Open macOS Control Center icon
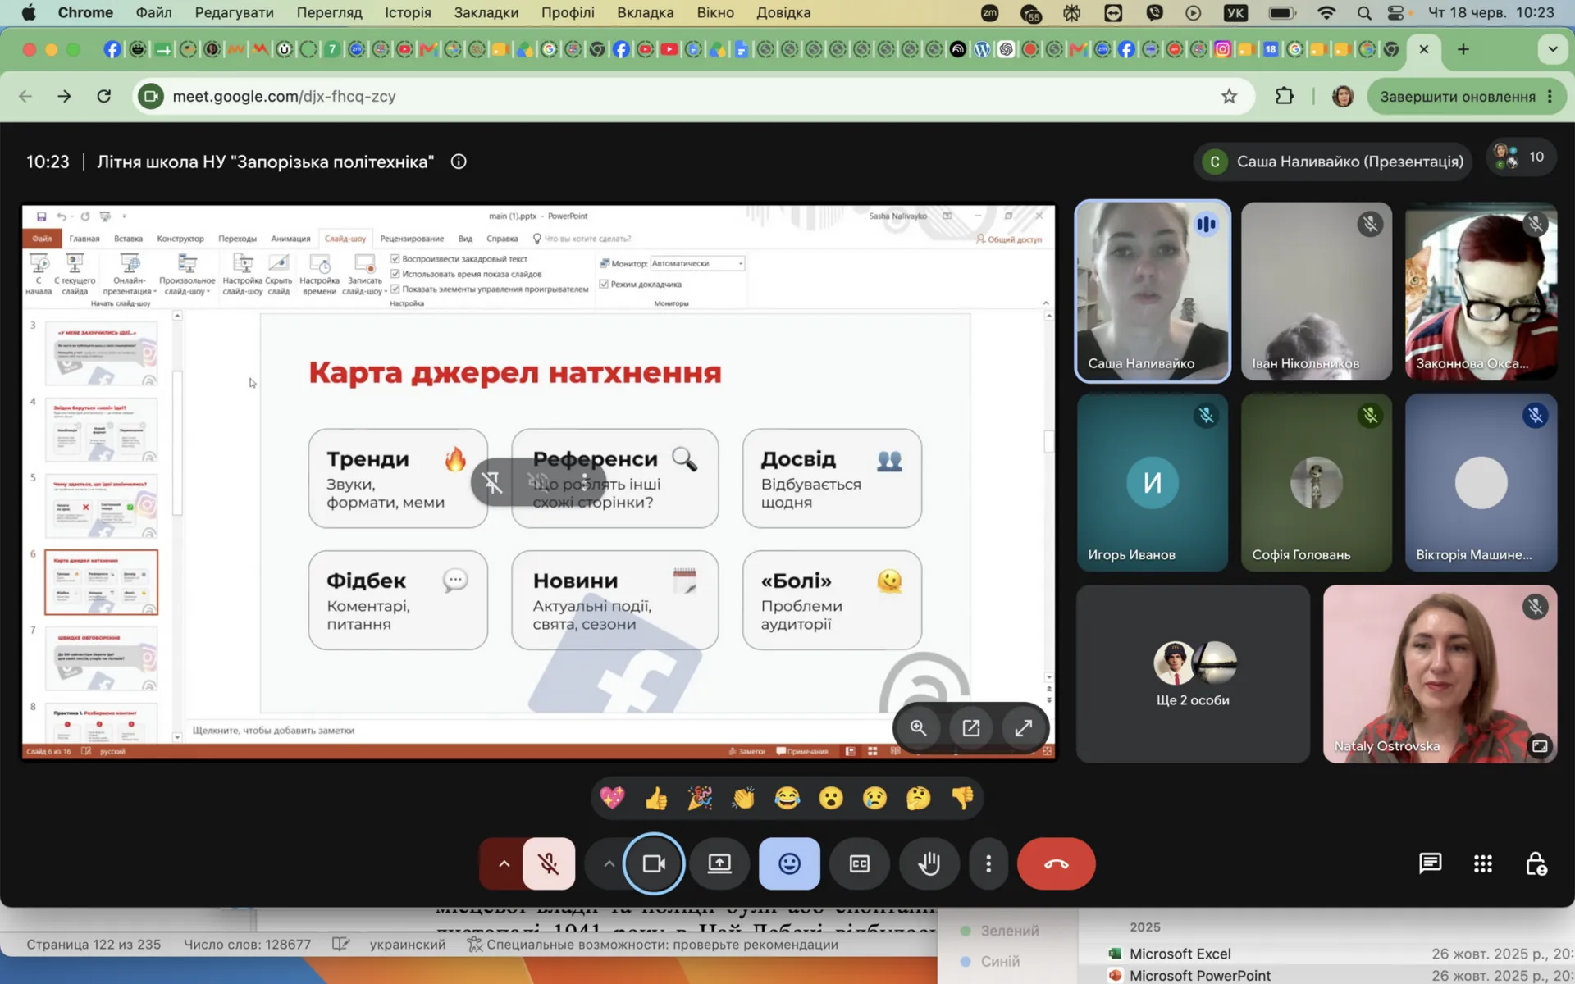This screenshot has width=1575, height=984. pyautogui.click(x=1396, y=12)
